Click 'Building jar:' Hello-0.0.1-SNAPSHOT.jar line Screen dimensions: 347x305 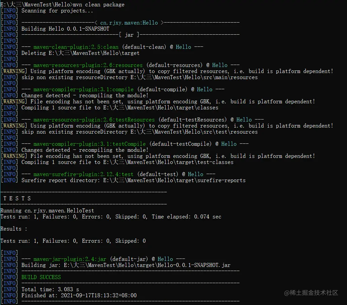126,265
